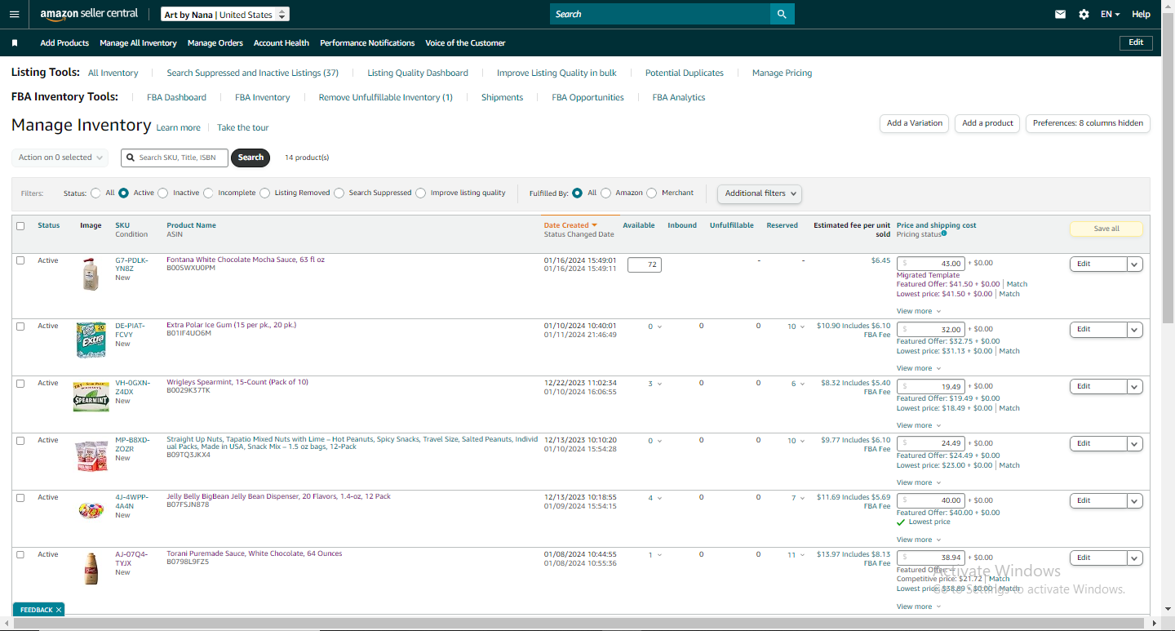The image size is (1175, 631).
Task: Click the Date Created sort arrow
Action: point(595,225)
